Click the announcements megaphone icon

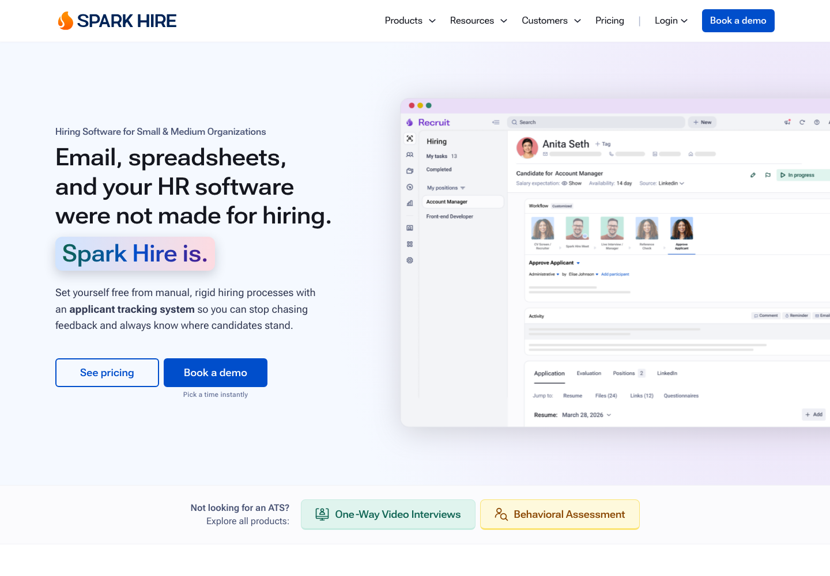787,122
